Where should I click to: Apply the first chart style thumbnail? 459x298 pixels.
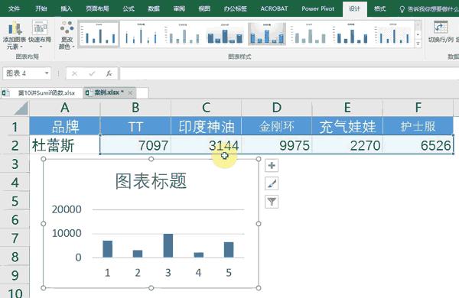click(99, 34)
